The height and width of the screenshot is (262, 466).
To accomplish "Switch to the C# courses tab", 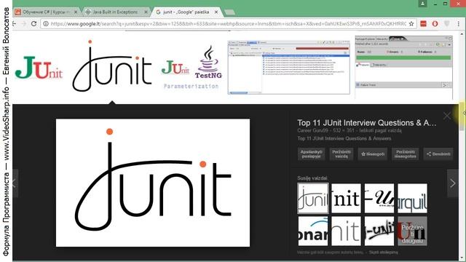I will click(x=46, y=12).
